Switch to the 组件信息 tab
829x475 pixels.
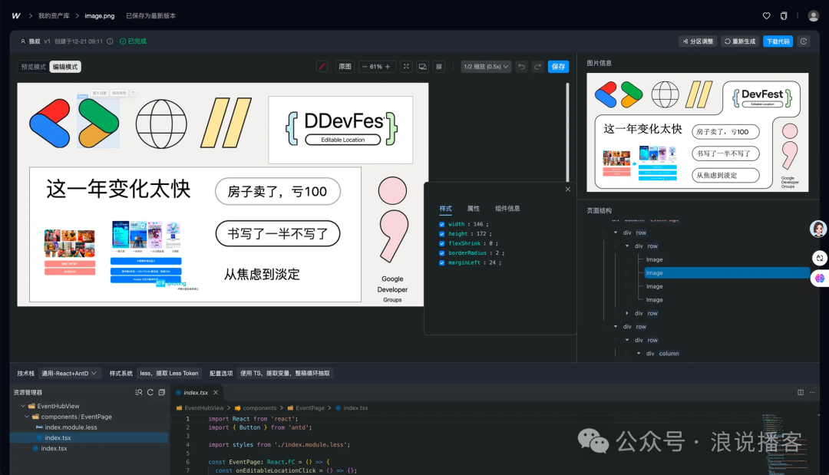click(x=507, y=209)
